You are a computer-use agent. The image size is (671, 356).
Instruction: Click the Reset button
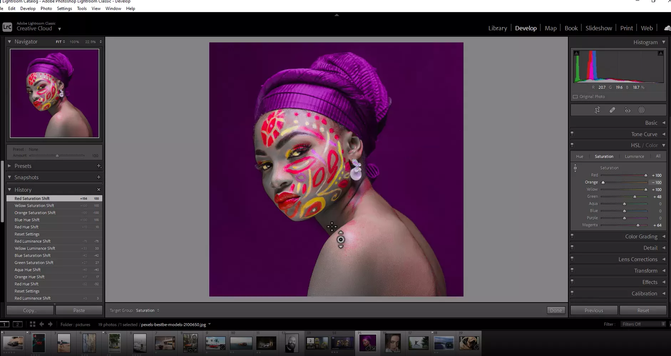[643, 310]
